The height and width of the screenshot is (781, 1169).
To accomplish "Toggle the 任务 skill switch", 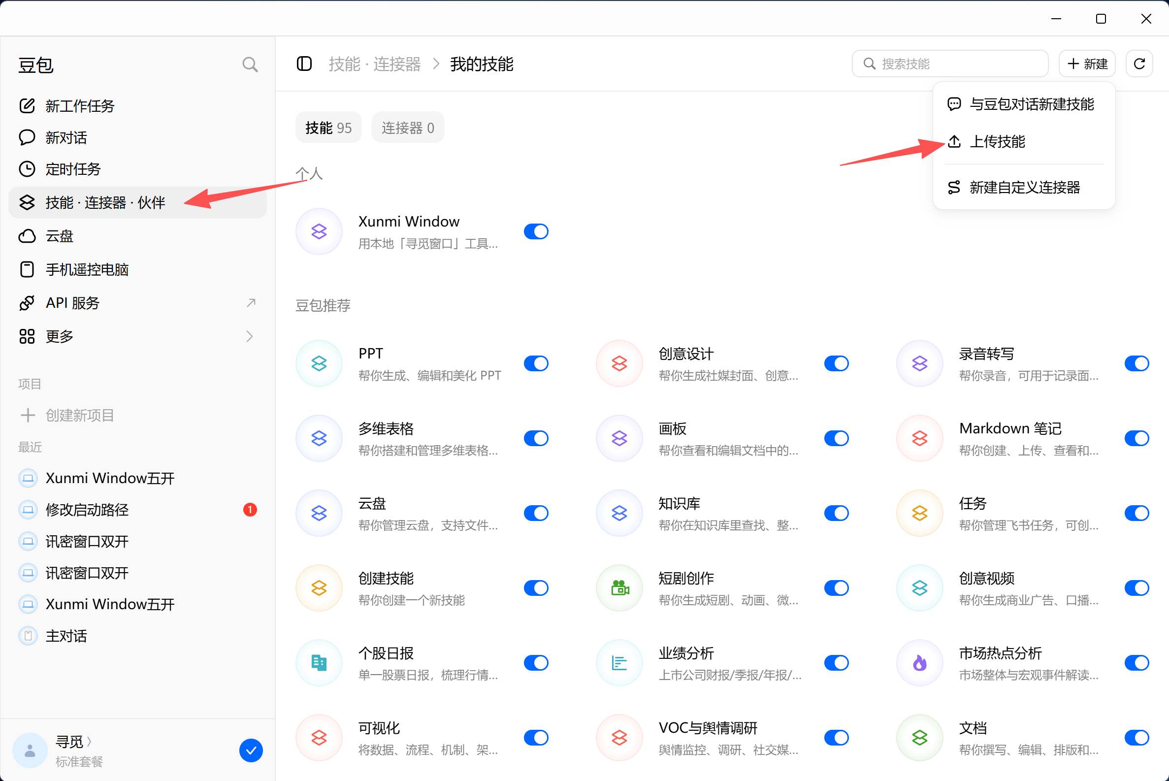I will pos(1137,513).
